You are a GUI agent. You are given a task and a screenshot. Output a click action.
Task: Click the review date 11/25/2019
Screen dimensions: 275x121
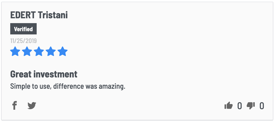(23, 41)
